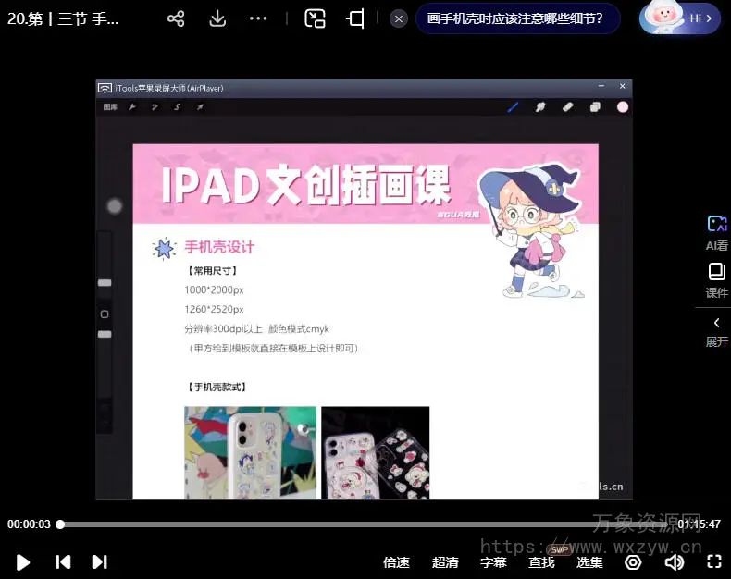Dismiss the AI question suggestion bubble
The height and width of the screenshot is (579, 731).
(399, 18)
